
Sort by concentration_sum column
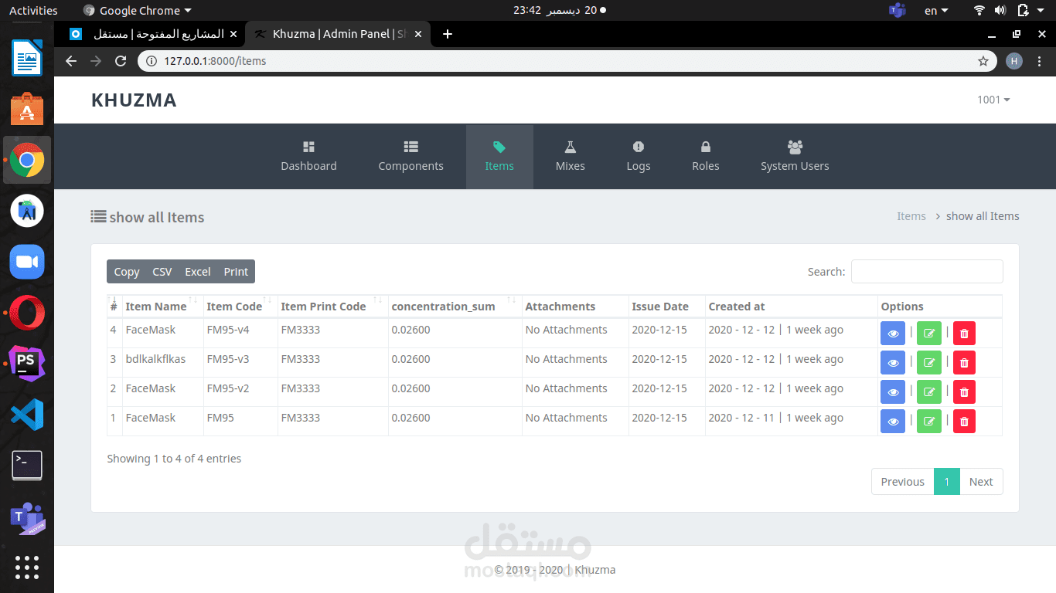(x=455, y=307)
